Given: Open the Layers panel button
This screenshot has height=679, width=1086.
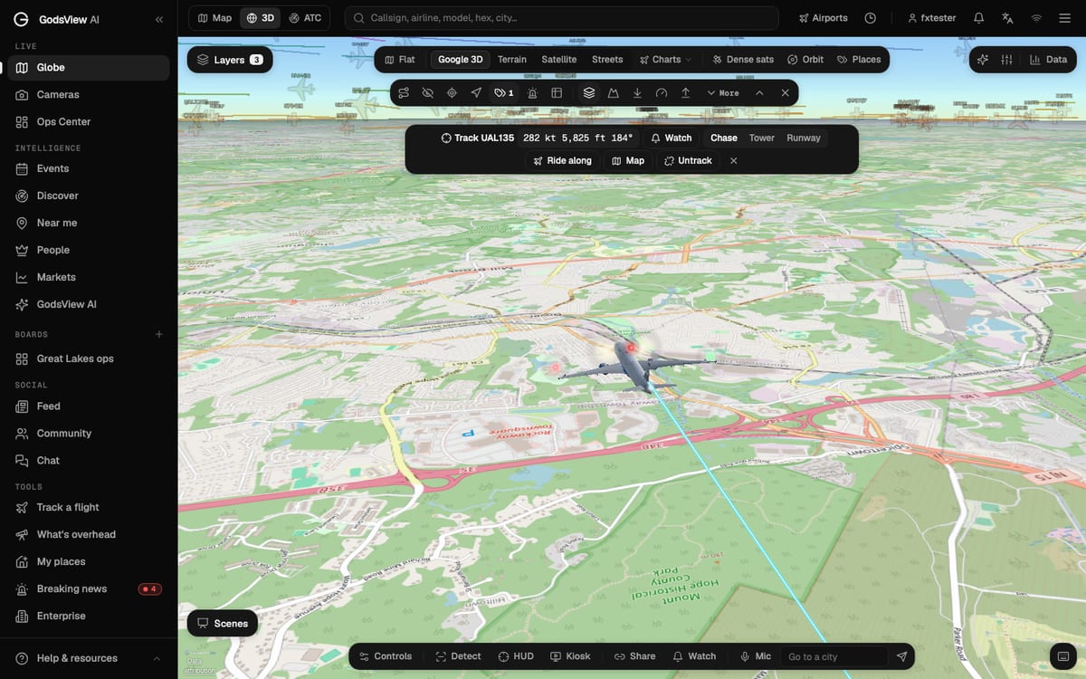Looking at the screenshot, I should click(x=230, y=60).
